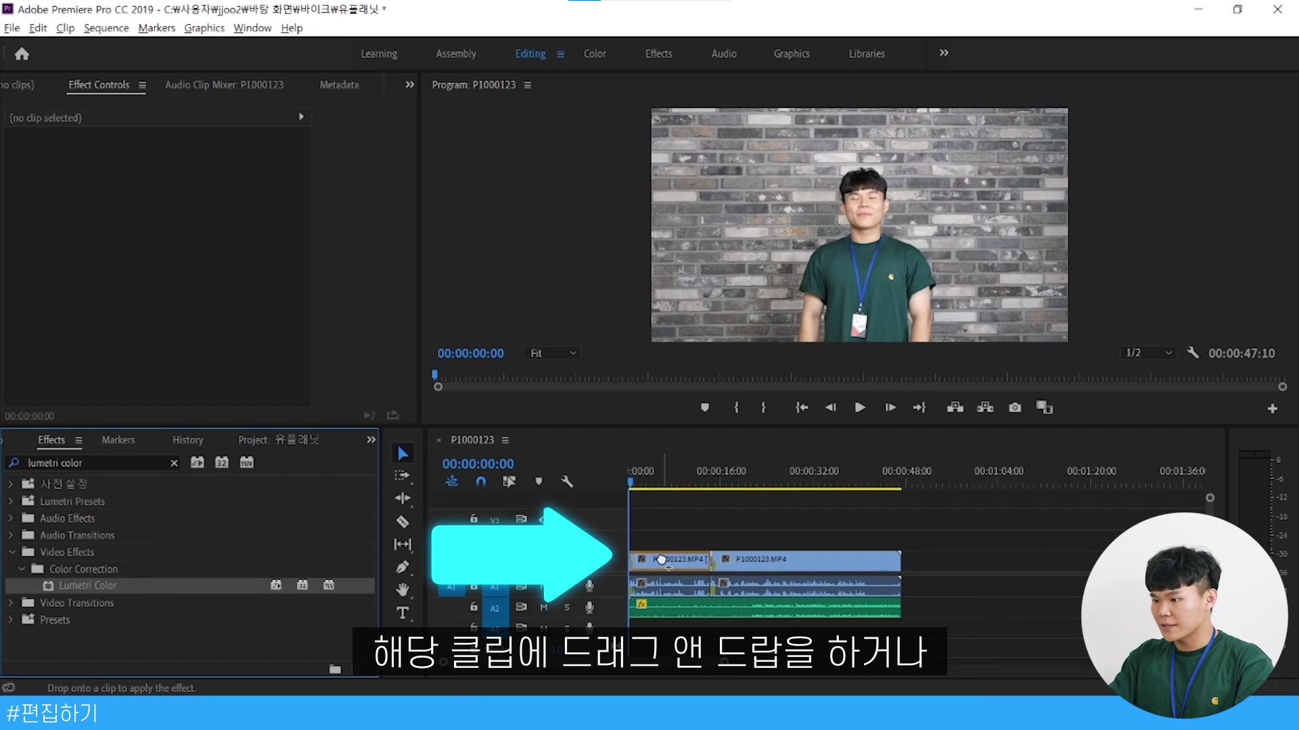Click the New Custom Bin folder icon
This screenshot has width=1299, height=730.
(x=335, y=669)
